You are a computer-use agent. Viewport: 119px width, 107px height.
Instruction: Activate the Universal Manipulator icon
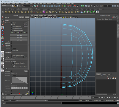coord(3,38)
